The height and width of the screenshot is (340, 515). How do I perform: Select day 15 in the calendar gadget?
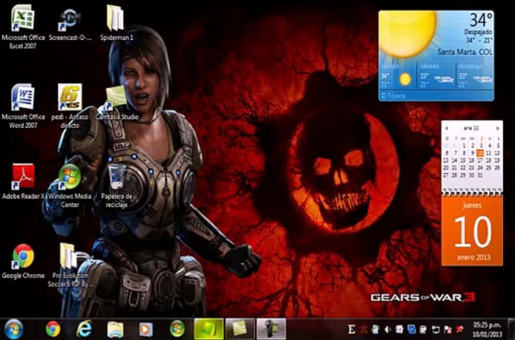click(x=463, y=160)
